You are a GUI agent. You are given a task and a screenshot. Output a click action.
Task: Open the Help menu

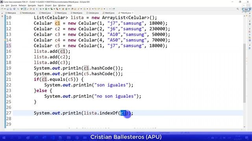click(69, 5)
